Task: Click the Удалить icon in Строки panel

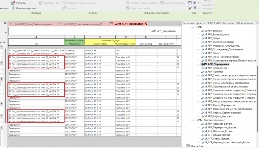Action: [64, 8]
